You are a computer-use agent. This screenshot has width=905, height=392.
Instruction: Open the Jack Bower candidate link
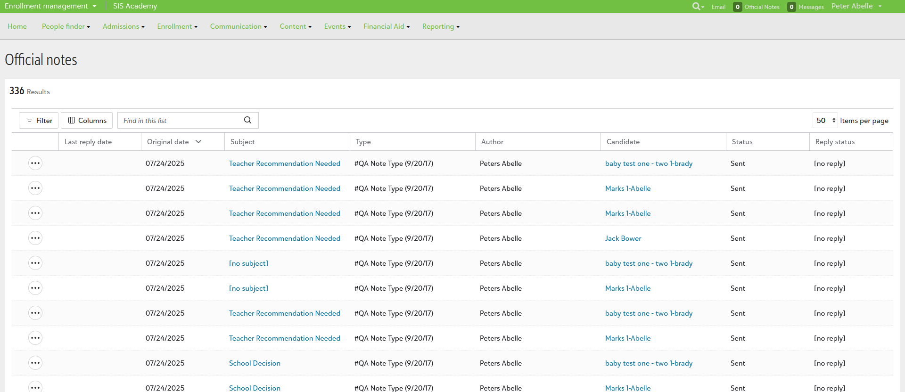click(x=623, y=238)
